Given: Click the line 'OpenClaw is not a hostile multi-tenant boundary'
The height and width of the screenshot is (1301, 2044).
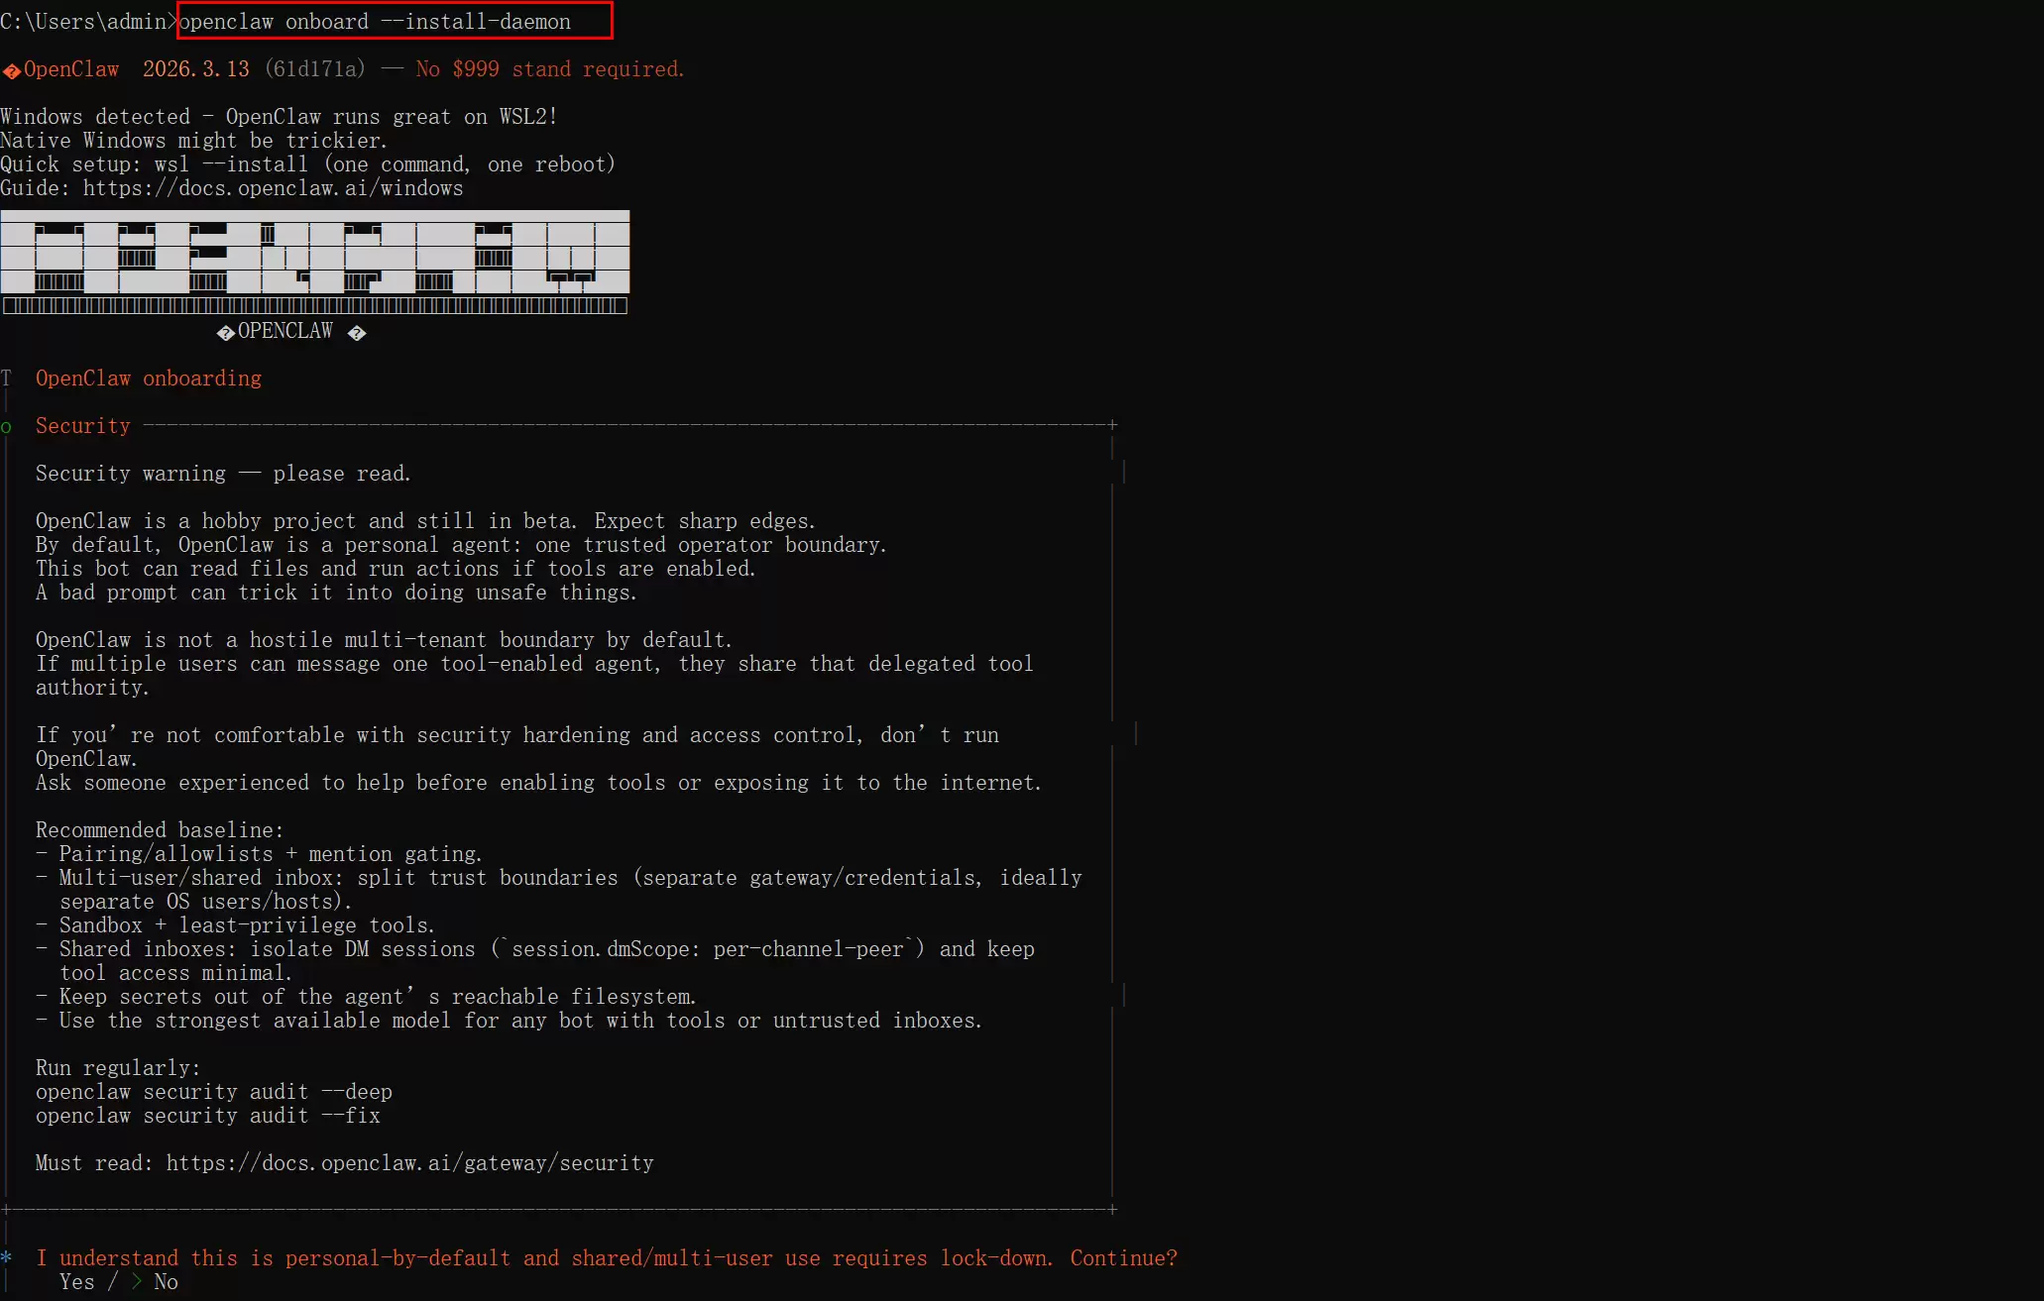Looking at the screenshot, I should (x=384, y=640).
